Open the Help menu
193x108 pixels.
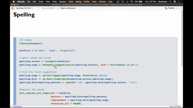[110, 1]
